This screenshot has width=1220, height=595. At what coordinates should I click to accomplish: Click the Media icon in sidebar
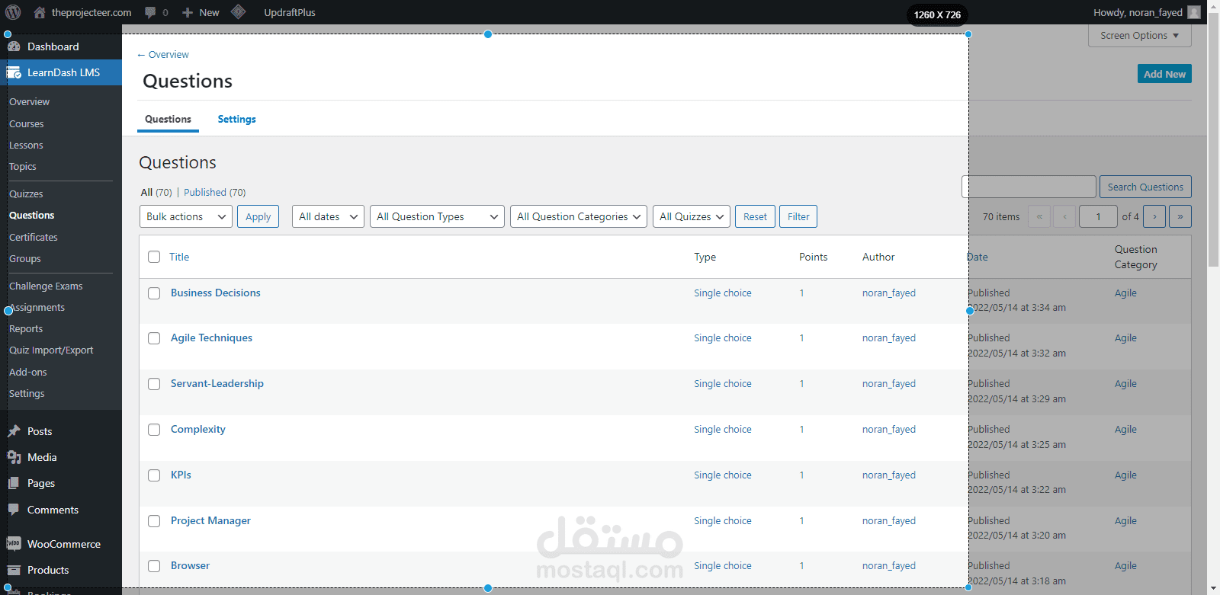[14, 457]
